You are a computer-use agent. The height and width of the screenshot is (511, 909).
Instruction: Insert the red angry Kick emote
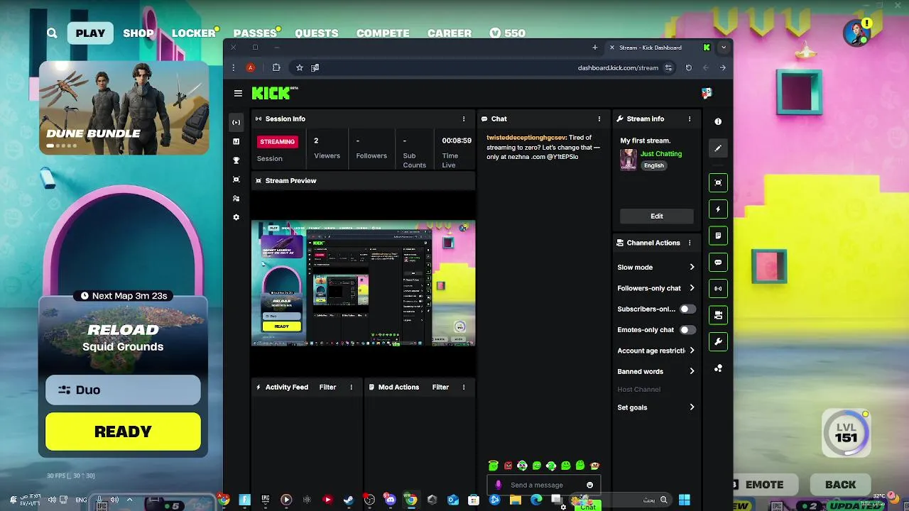(x=508, y=466)
